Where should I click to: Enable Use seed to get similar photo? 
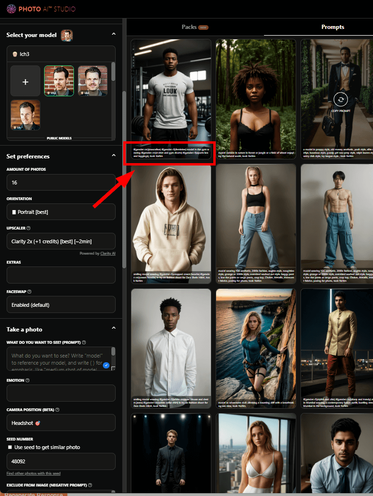click(10, 447)
